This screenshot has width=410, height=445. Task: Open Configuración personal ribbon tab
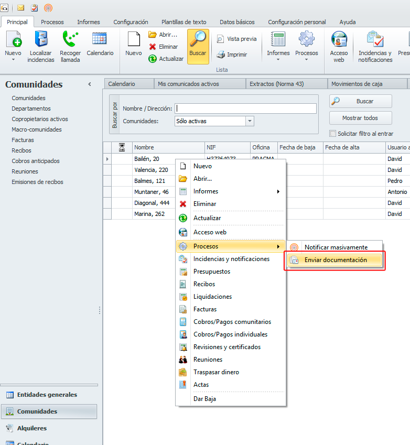[x=297, y=22]
